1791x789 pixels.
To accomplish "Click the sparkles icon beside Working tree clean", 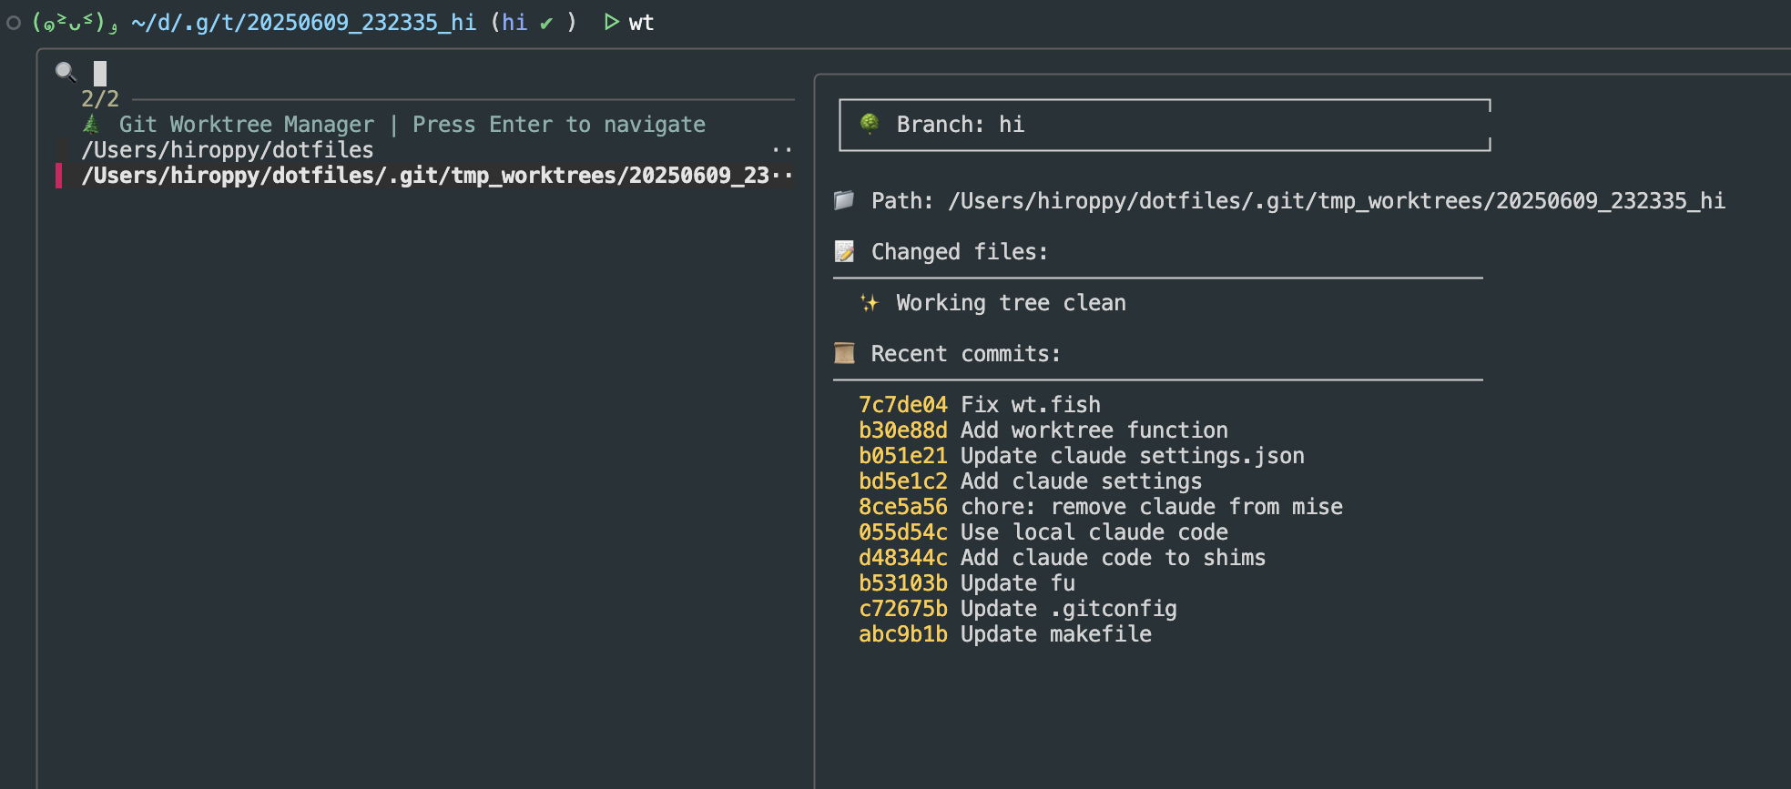I will 870,303.
